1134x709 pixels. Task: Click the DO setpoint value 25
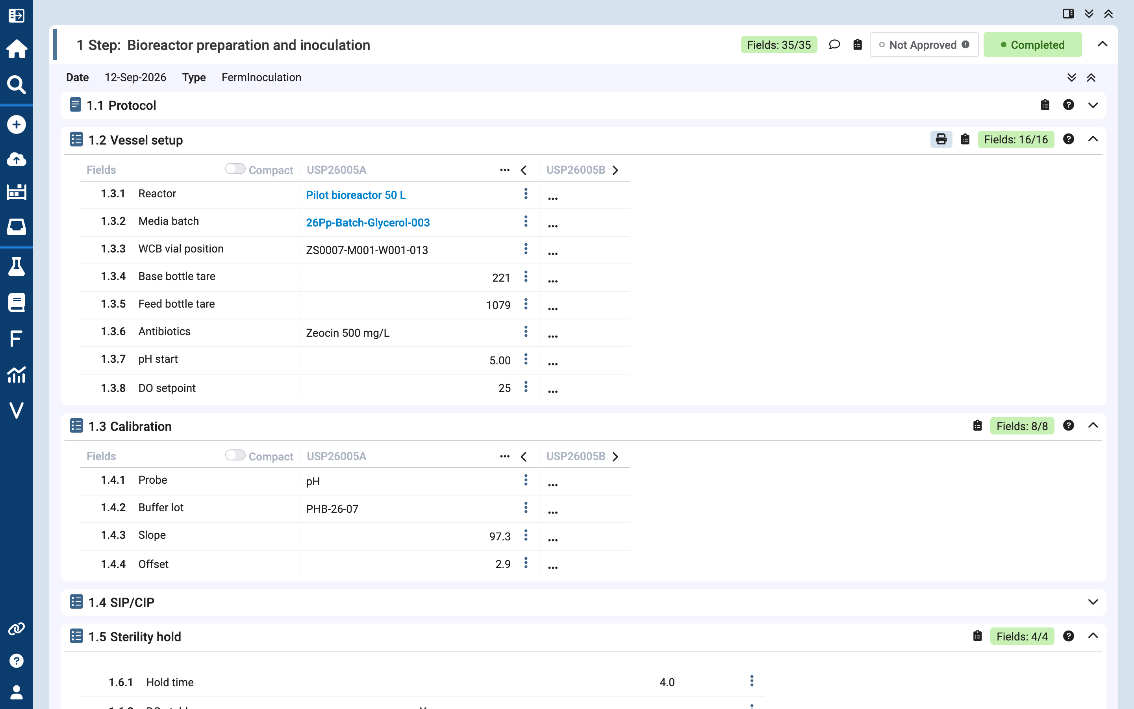click(504, 388)
